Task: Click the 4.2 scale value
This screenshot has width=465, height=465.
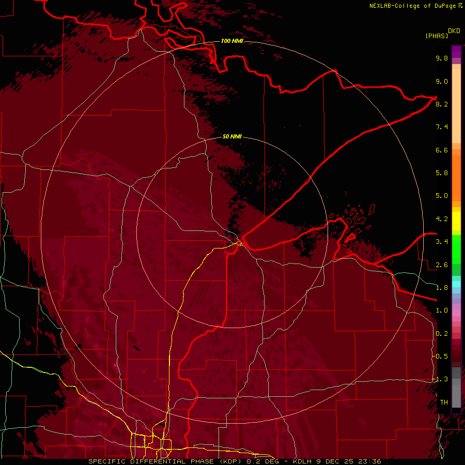Action: [442, 219]
